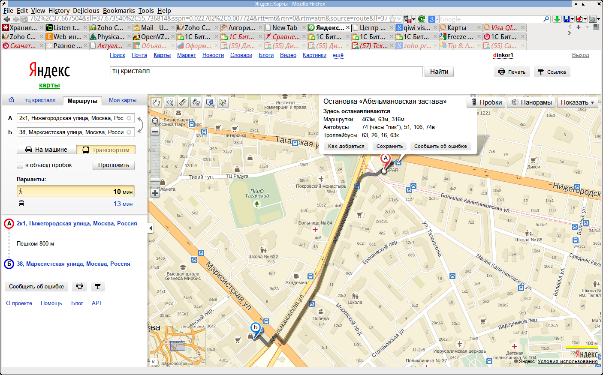The height and width of the screenshot is (375, 603).
Task: Click the swap route points arrow
Action: point(140,125)
